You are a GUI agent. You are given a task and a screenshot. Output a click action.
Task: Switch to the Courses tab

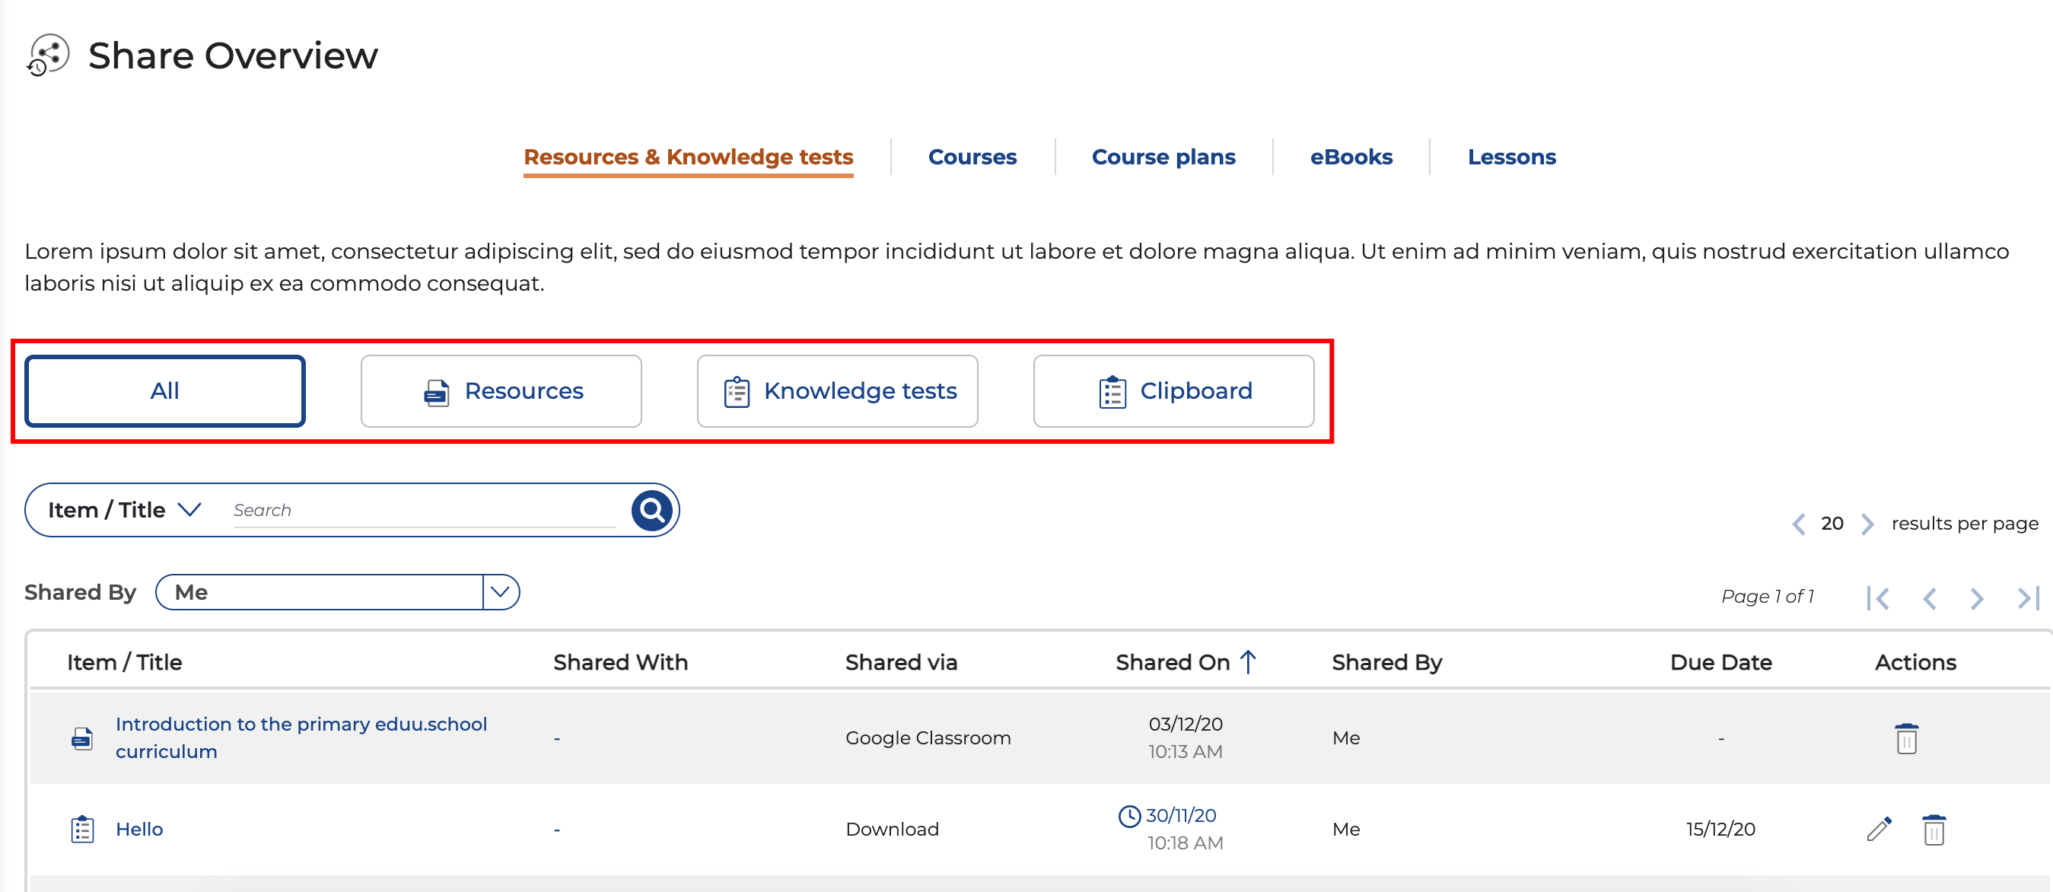click(972, 157)
